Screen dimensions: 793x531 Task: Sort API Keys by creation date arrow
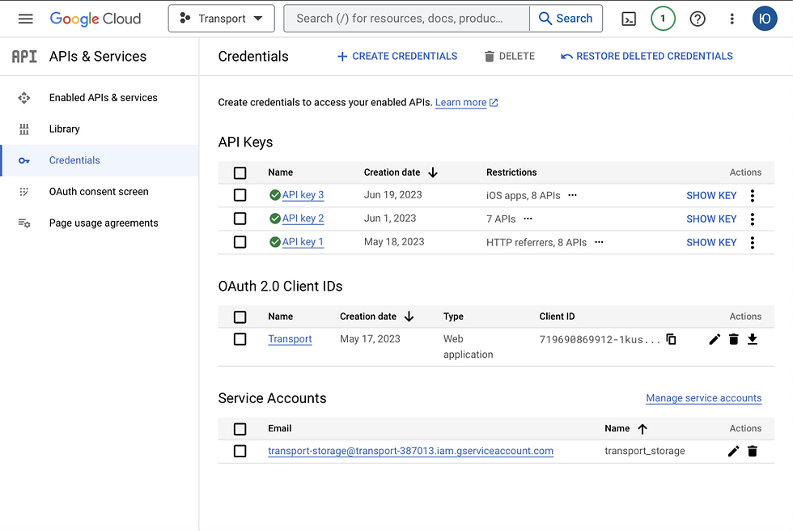(432, 172)
